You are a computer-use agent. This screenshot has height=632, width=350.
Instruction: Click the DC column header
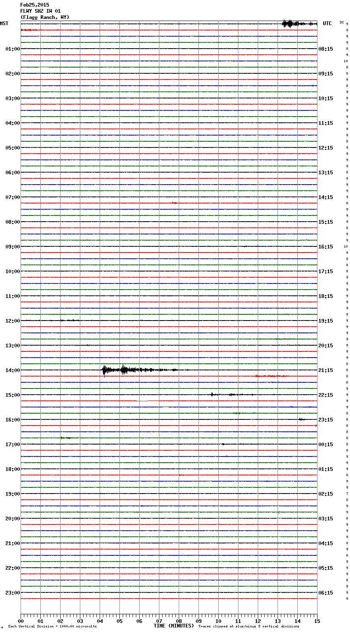pos(342,22)
